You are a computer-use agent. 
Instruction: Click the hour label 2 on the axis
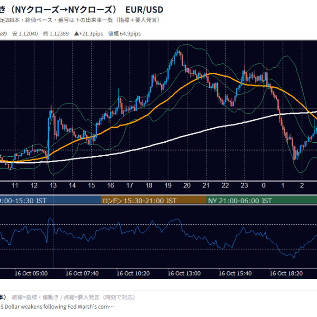point(302,186)
